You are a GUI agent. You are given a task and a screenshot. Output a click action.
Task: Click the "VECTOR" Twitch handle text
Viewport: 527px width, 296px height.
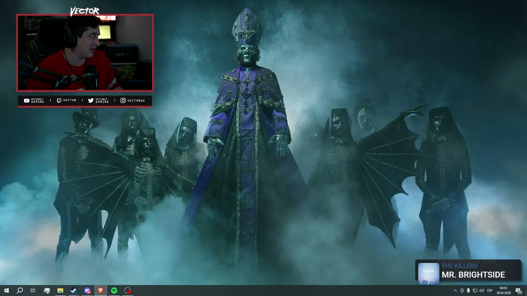[x=70, y=100]
